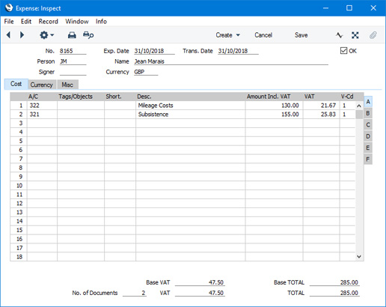Select flip B of the grid
This screenshot has width=386, height=307.
click(368, 113)
